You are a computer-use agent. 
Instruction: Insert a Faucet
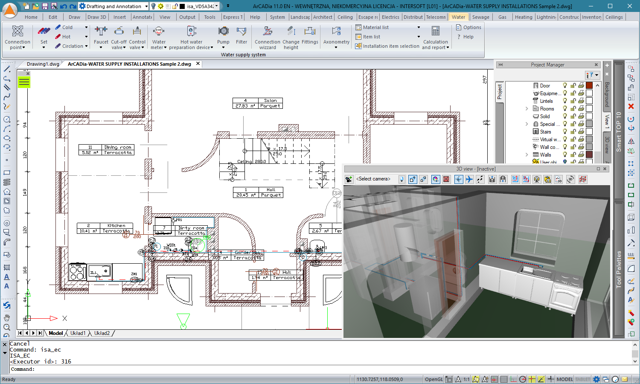tap(101, 38)
